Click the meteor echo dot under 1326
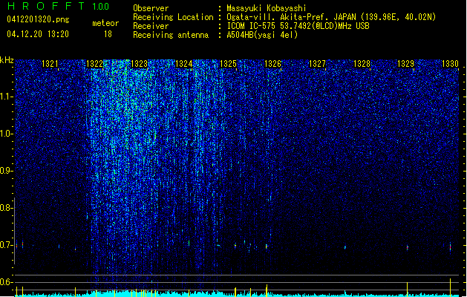Viewport: 467px width, 297px height. 267,247
